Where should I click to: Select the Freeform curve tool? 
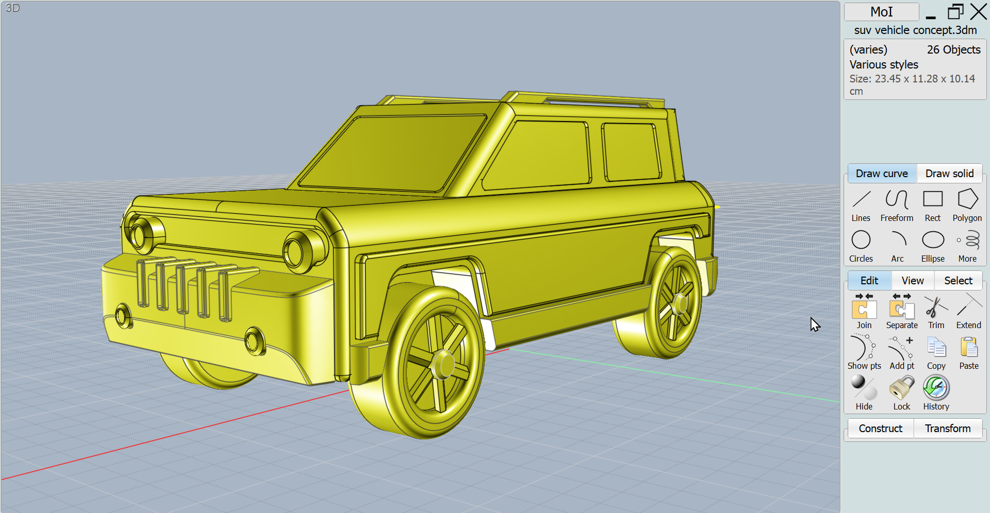[x=897, y=206]
